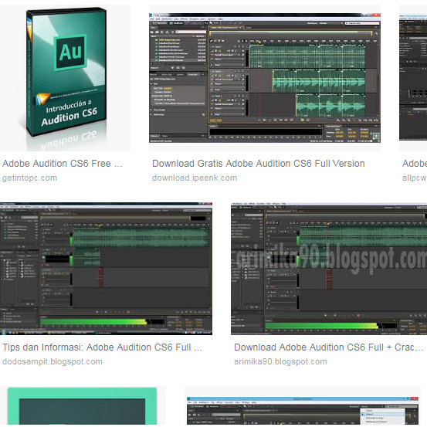Click 'Tips dan Informasi: Adobe Audition CS6 Full ...'
The width and height of the screenshot is (427, 427).
(x=103, y=347)
